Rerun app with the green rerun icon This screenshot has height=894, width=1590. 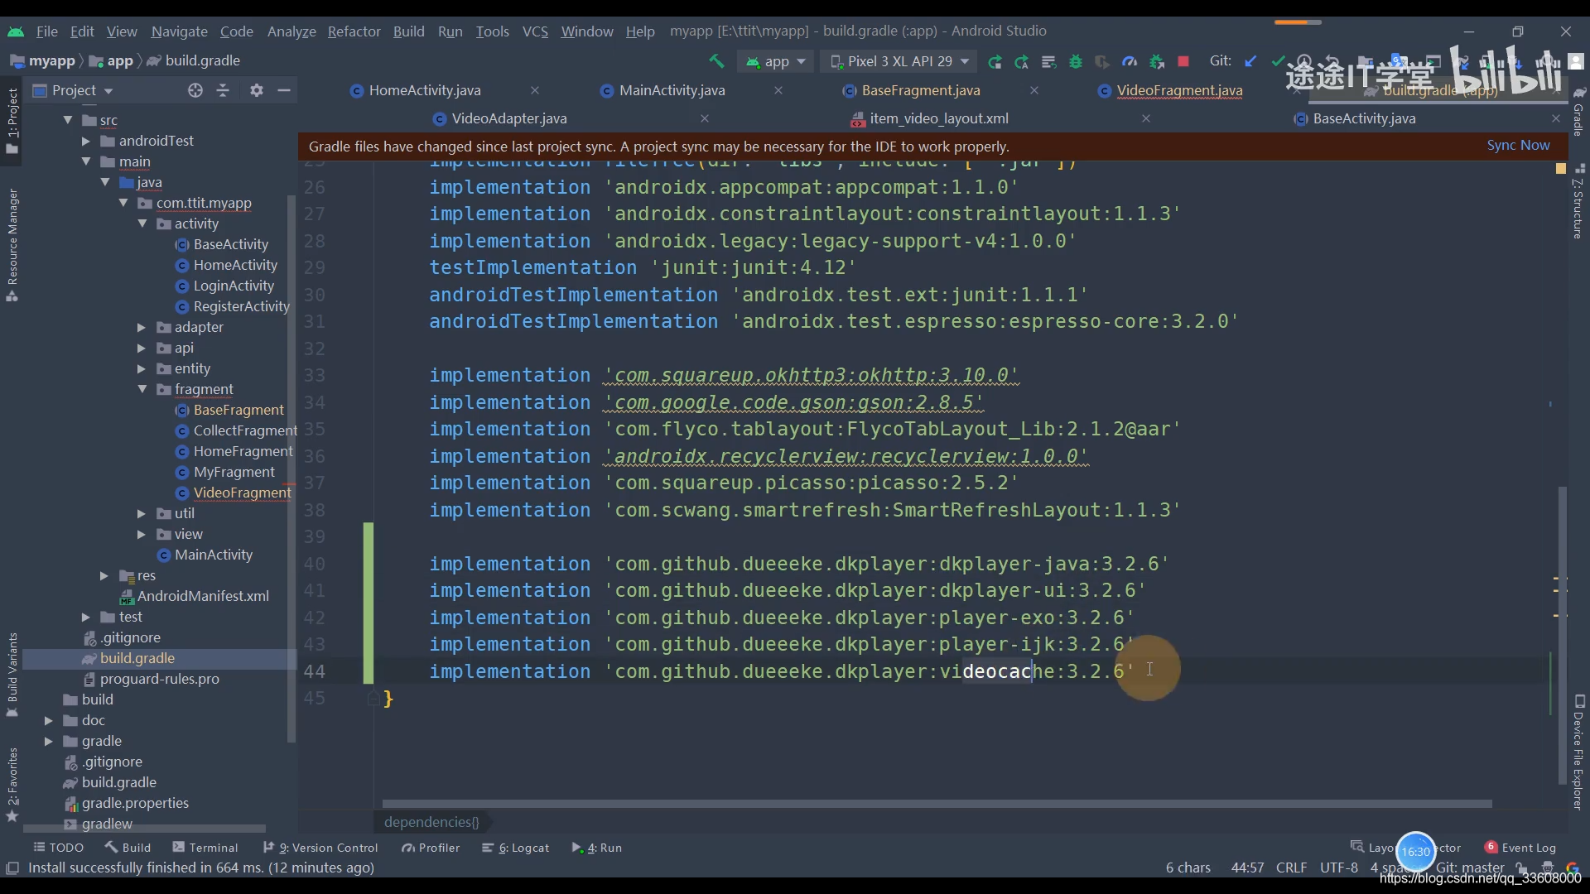point(995,61)
